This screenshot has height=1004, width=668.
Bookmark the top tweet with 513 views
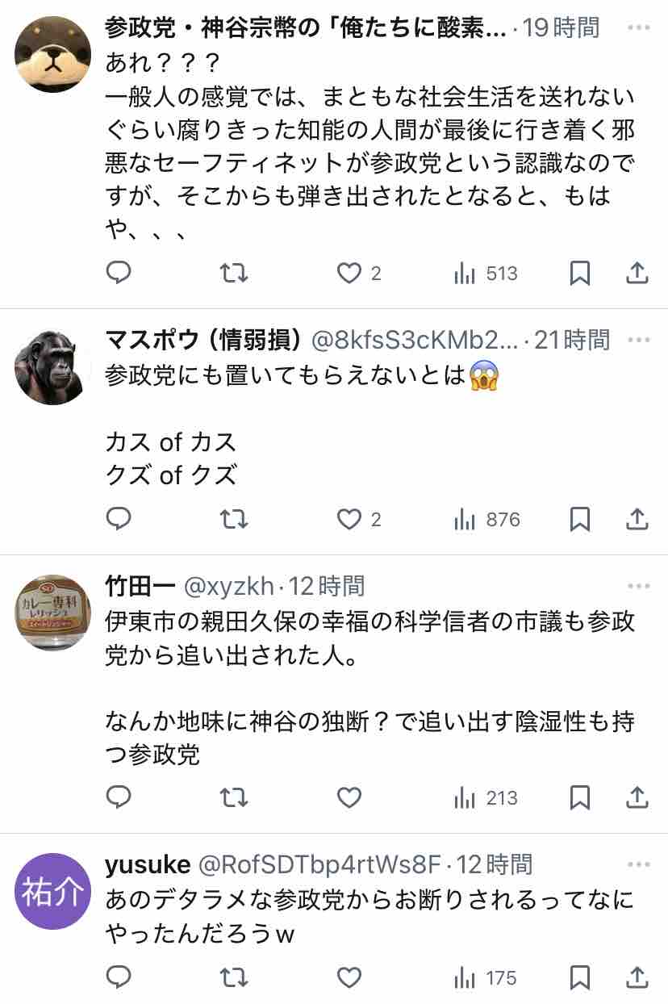(x=579, y=274)
